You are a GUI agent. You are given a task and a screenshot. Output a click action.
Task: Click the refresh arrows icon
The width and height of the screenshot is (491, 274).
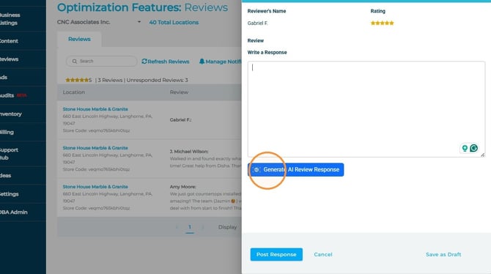tap(144, 62)
